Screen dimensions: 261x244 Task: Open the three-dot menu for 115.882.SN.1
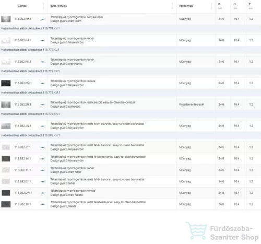[x=42, y=105]
